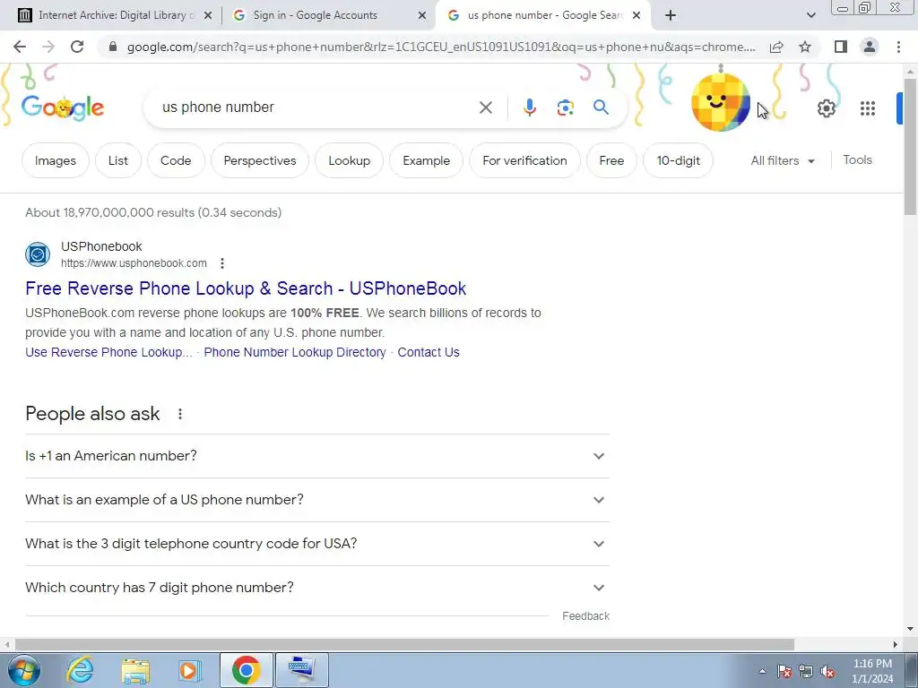This screenshot has width=918, height=688.
Task: Select the Lookup filter chip
Action: (x=349, y=160)
